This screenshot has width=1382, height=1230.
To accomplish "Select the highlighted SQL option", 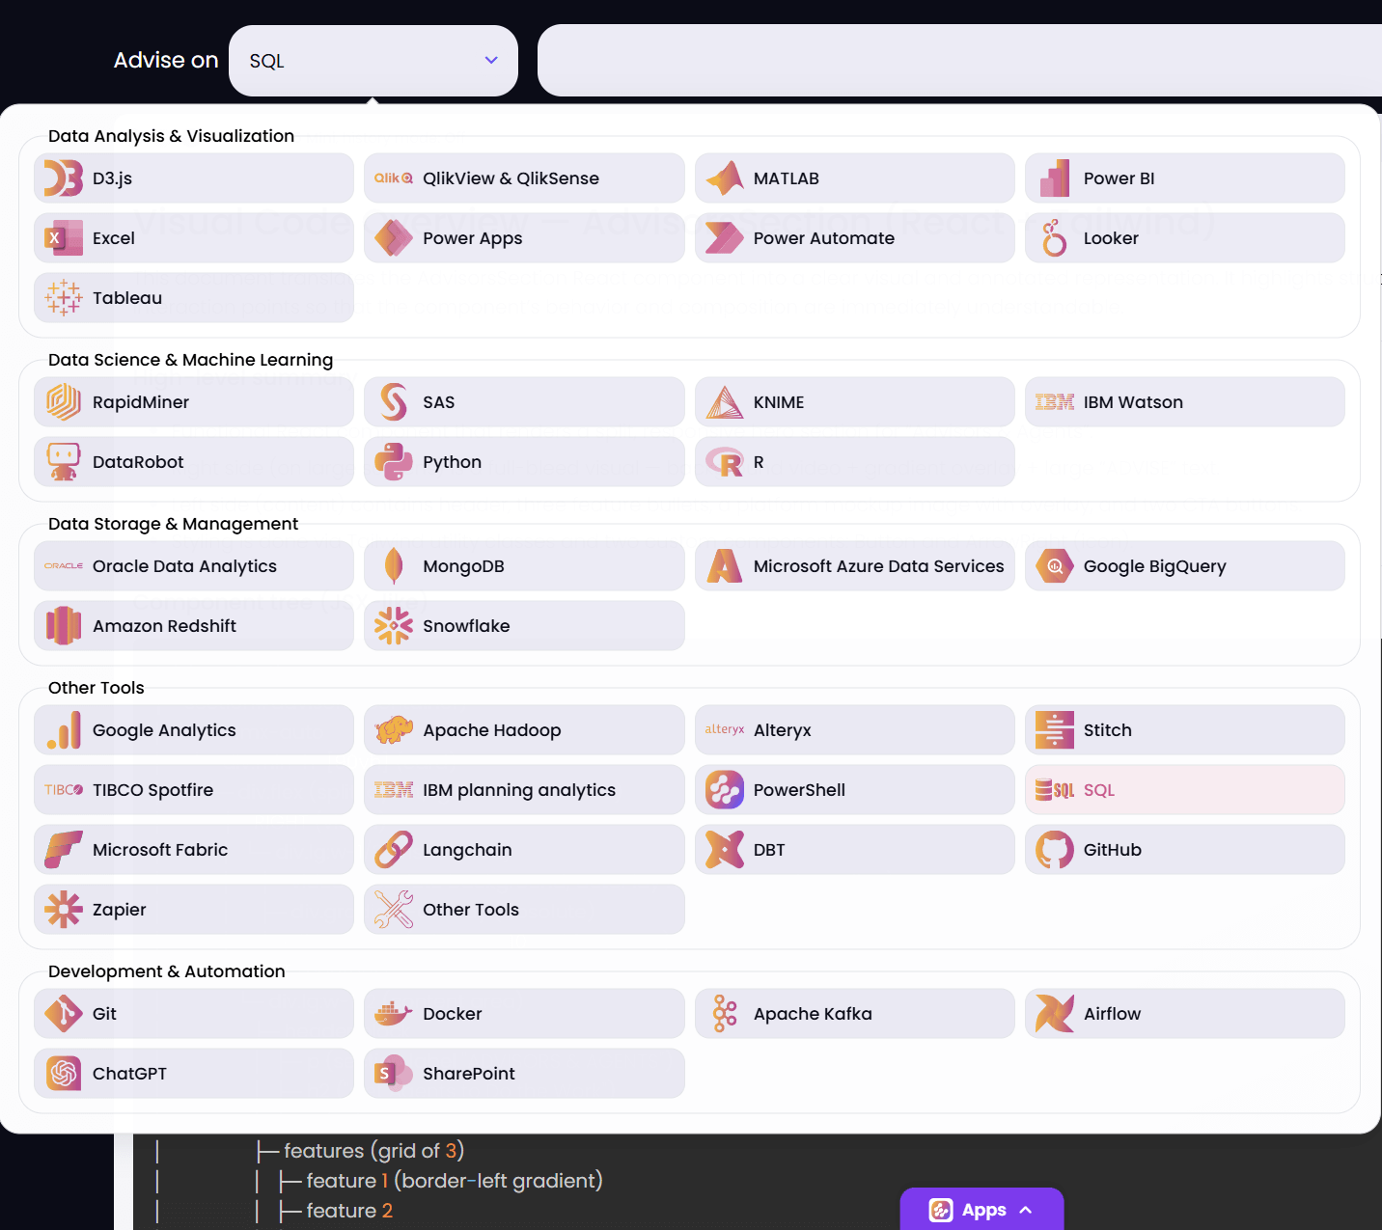I will tap(1184, 790).
